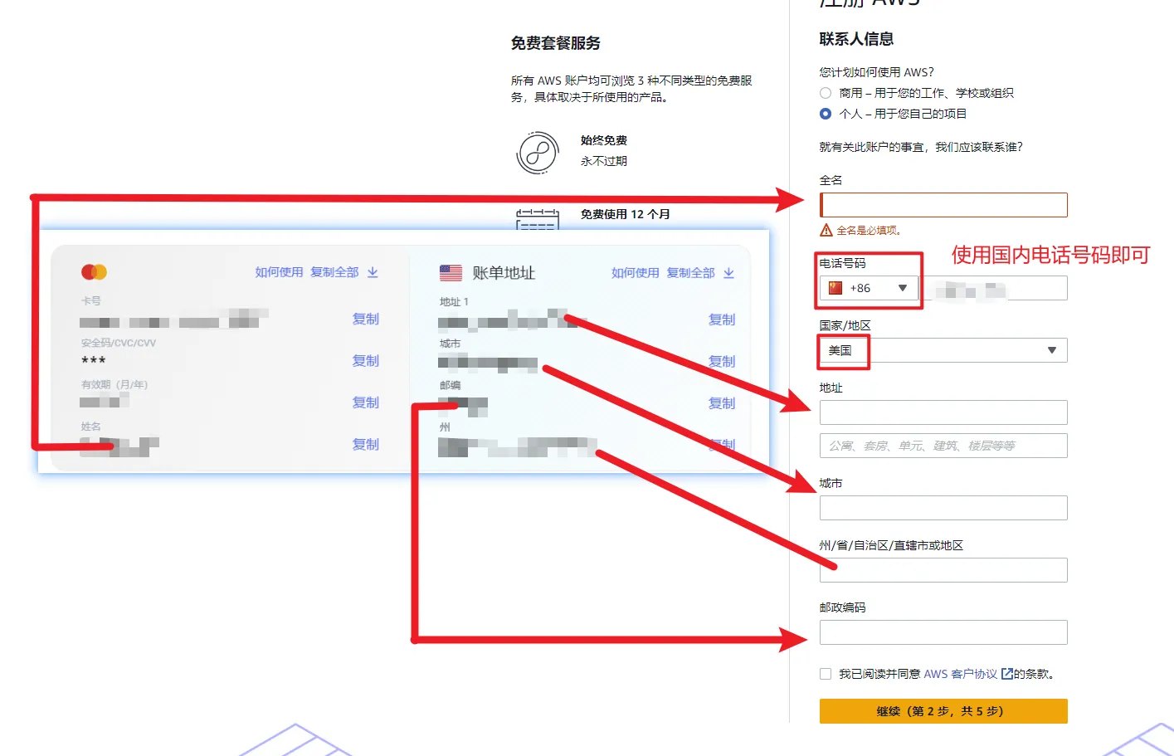Screen dimensions: 1174x756
Task: Open the AWS 客户协议 link
Action: point(960,674)
